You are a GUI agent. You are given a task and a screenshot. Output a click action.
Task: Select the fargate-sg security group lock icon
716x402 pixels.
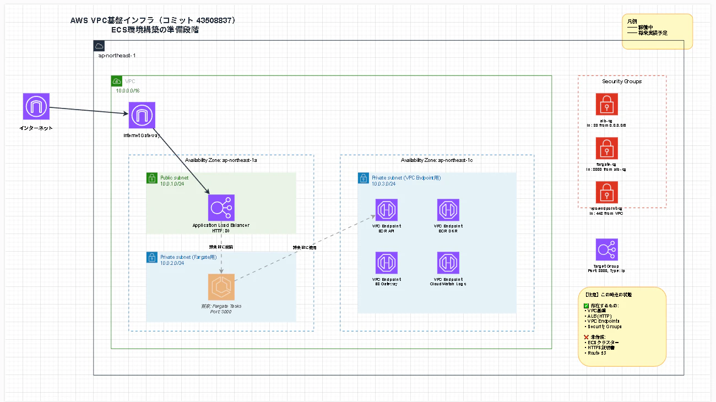point(607,148)
